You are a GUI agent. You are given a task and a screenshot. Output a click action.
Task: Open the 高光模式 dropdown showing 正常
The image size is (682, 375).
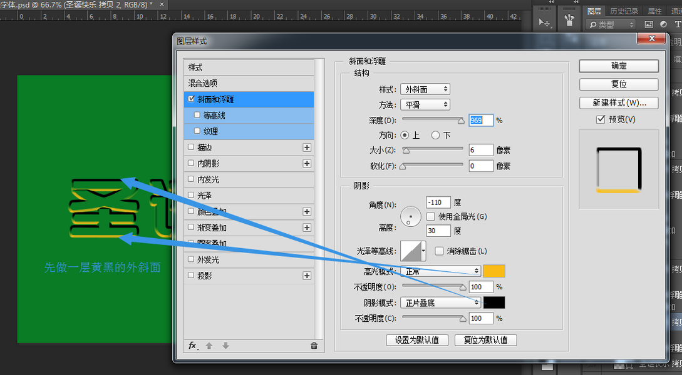click(x=440, y=272)
